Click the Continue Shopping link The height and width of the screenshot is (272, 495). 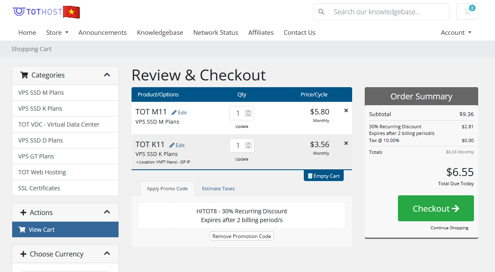click(449, 228)
